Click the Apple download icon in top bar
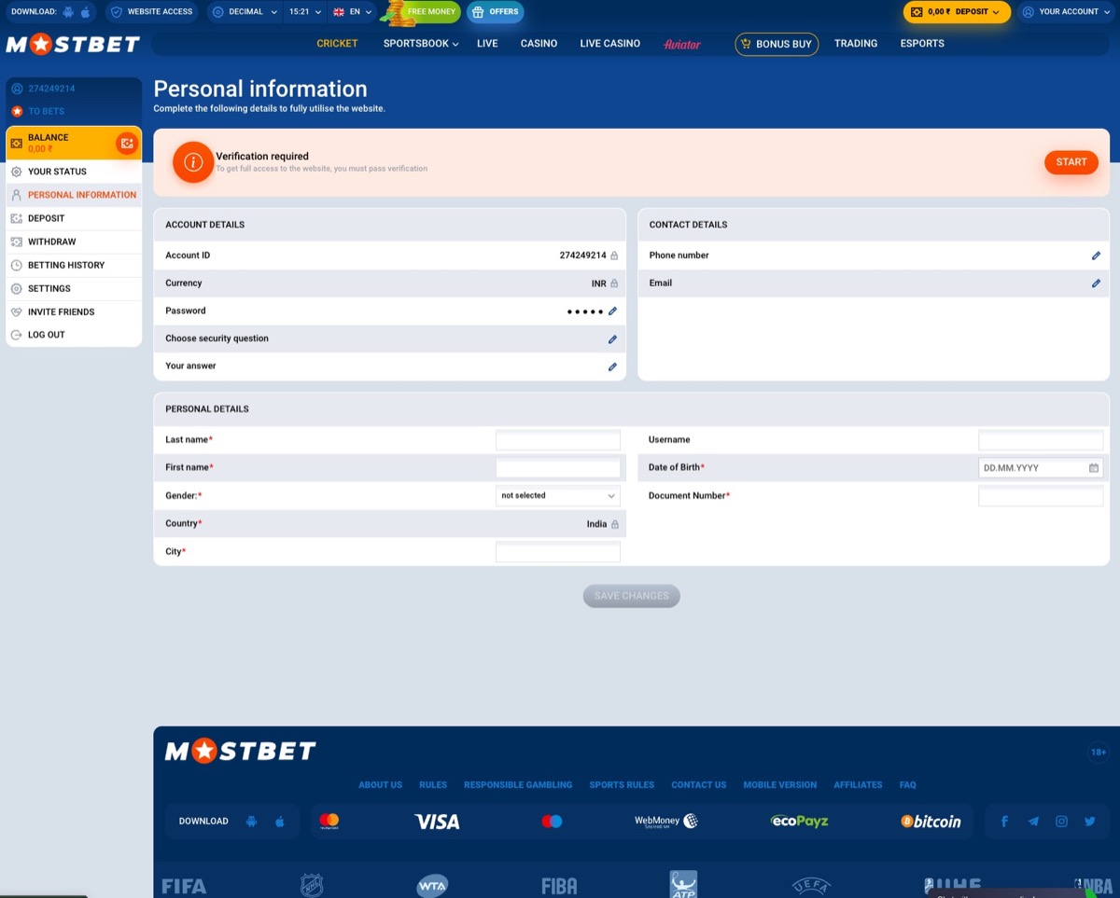Screen dimensions: 1120x898 (x=85, y=12)
